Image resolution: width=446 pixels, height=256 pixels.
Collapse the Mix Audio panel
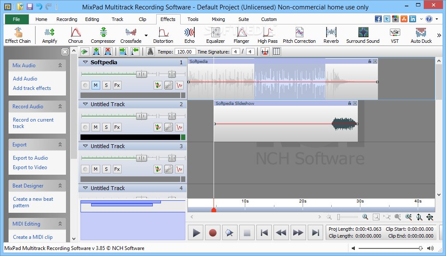60,65
